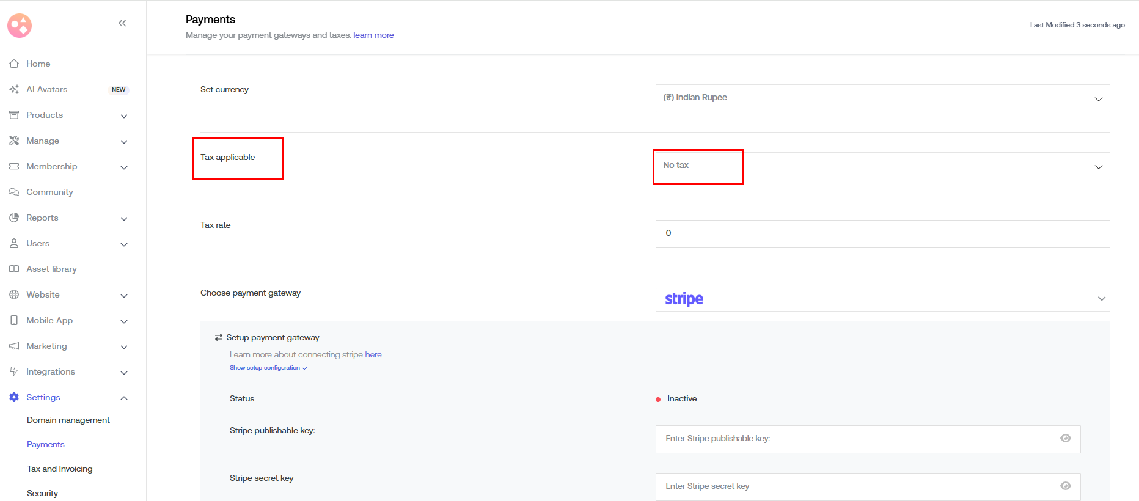The image size is (1139, 501).
Task: Click the learn more link under Payments
Action: (x=373, y=35)
